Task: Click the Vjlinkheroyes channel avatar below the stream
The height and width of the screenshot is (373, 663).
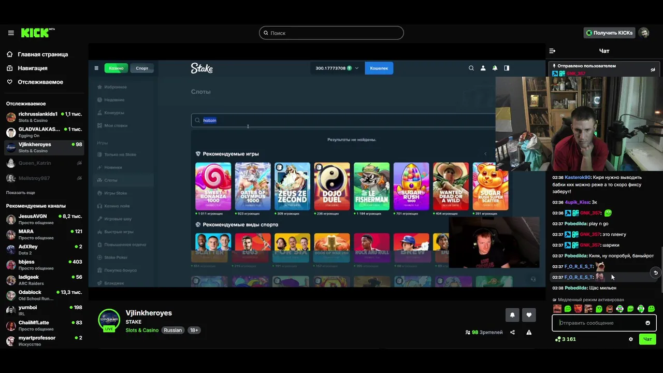Action: (109, 319)
